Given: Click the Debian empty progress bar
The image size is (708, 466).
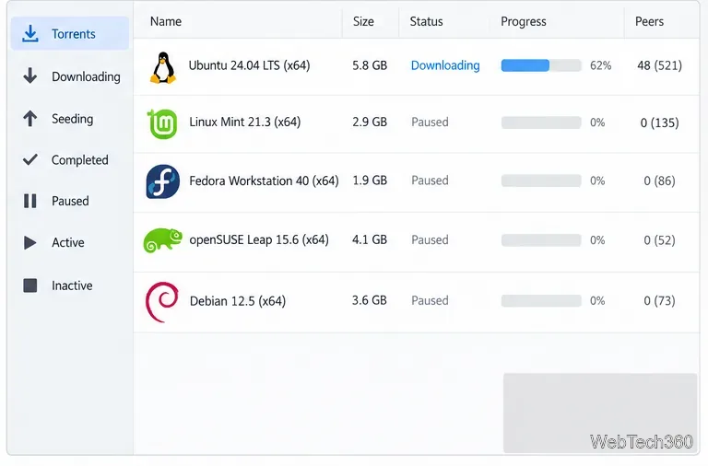Looking at the screenshot, I should click(x=541, y=300).
